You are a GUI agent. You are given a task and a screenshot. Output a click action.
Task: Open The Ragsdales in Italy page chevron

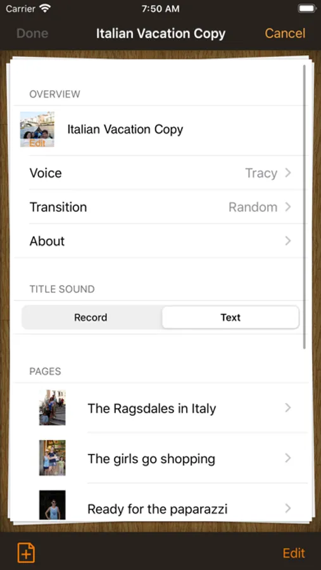(x=288, y=408)
